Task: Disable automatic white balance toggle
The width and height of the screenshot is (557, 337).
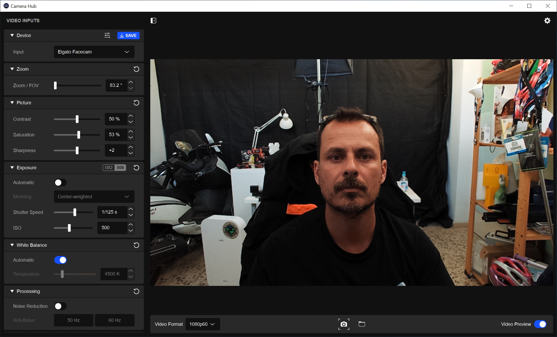Action: click(x=60, y=260)
